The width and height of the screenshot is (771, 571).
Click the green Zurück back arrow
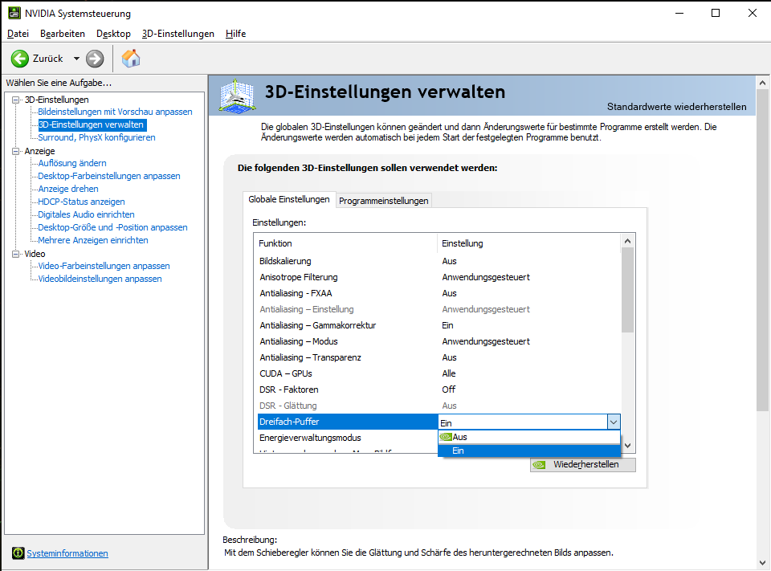pyautogui.click(x=20, y=59)
